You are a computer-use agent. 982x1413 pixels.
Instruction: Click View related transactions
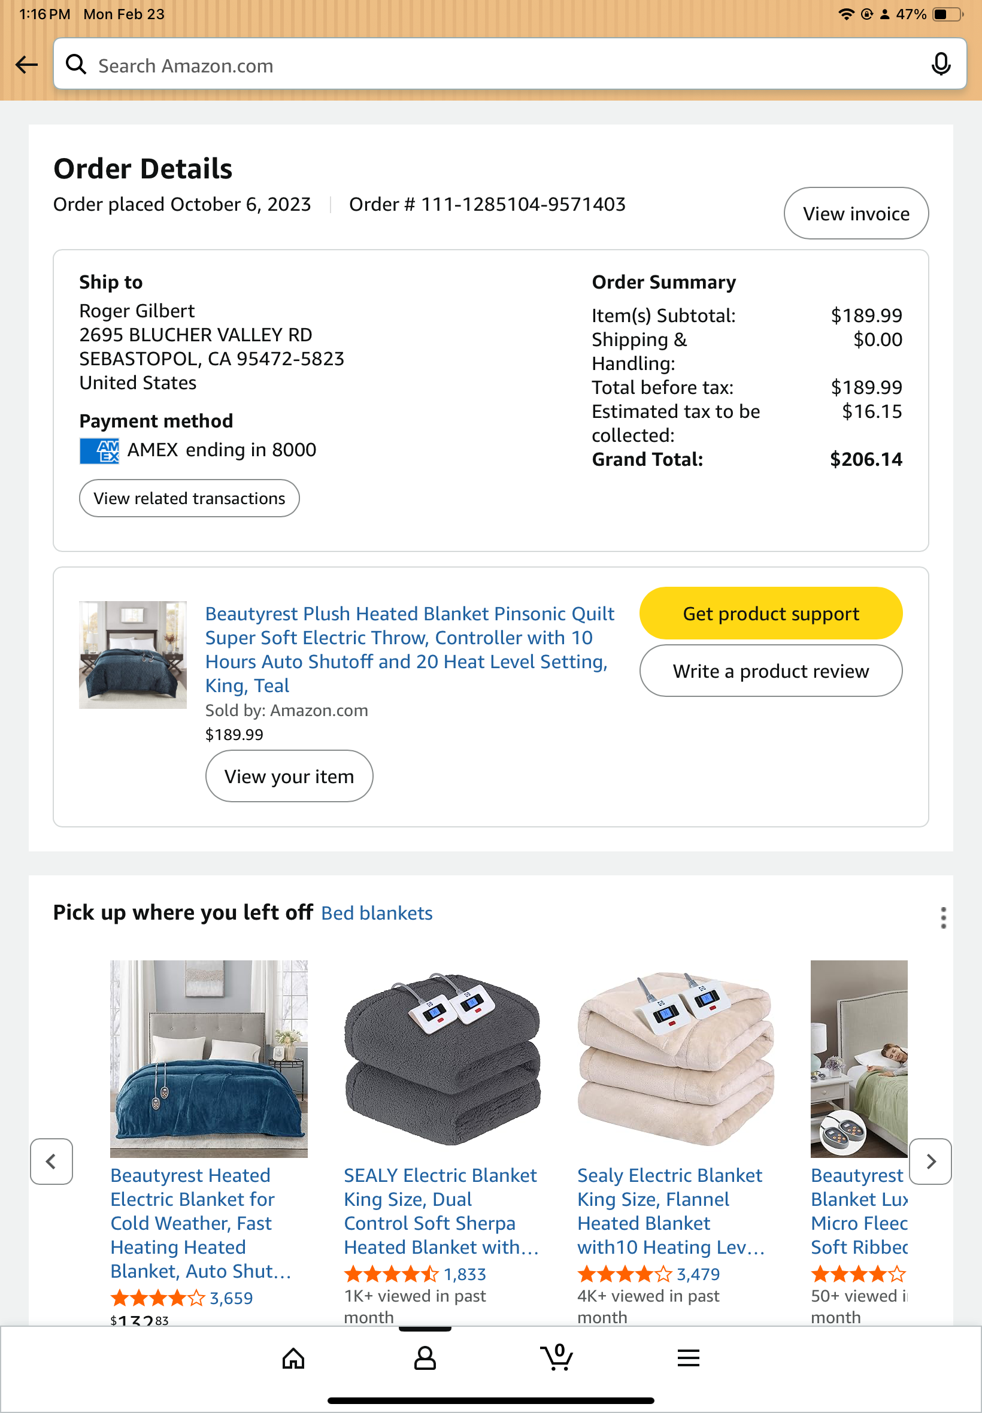[189, 498]
